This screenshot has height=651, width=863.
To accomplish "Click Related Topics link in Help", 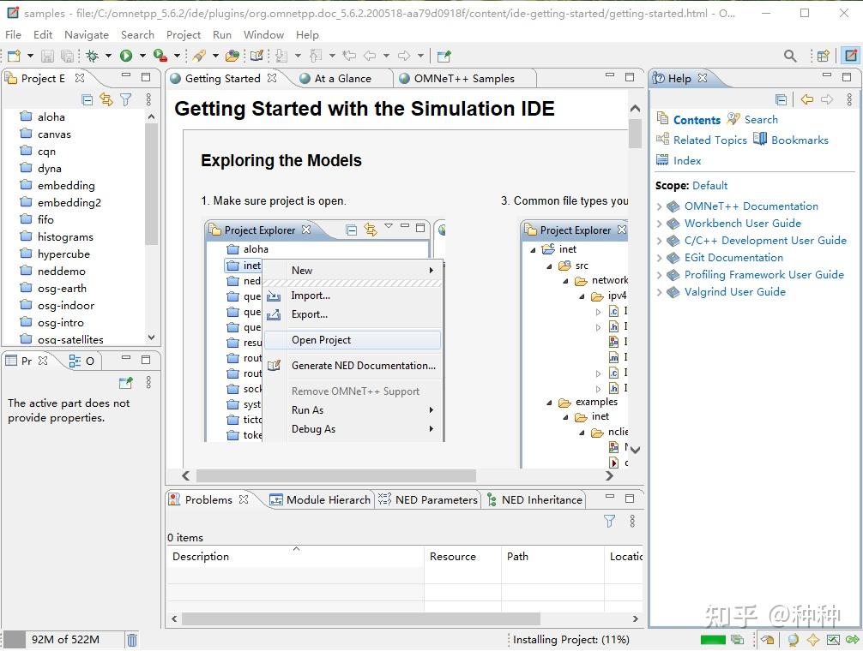I will (x=710, y=140).
